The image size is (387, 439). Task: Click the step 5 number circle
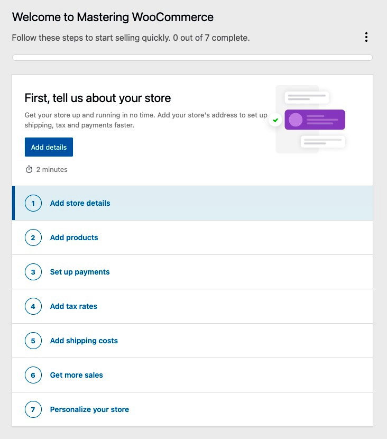tap(33, 341)
